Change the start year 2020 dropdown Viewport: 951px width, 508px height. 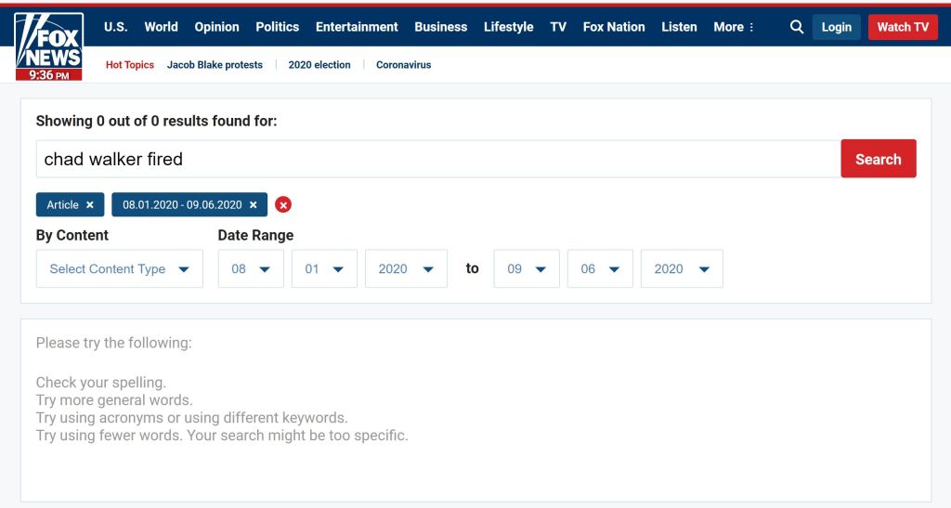click(406, 268)
